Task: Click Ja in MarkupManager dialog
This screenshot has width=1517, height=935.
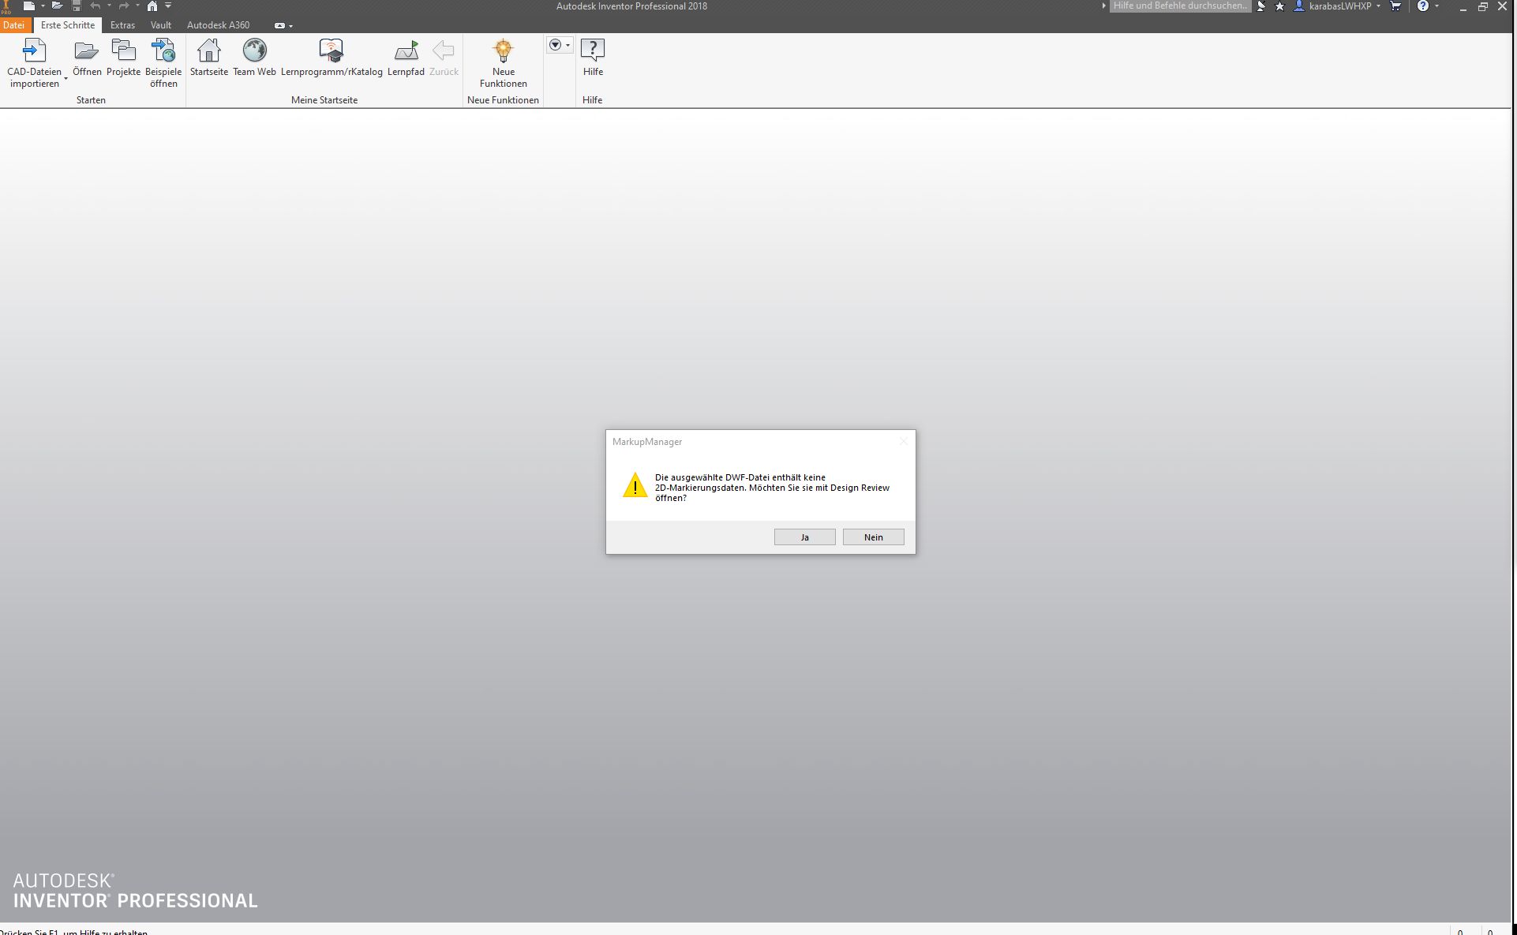Action: click(804, 537)
